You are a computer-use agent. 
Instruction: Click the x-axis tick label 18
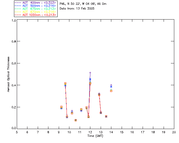[x=153, y=132]
